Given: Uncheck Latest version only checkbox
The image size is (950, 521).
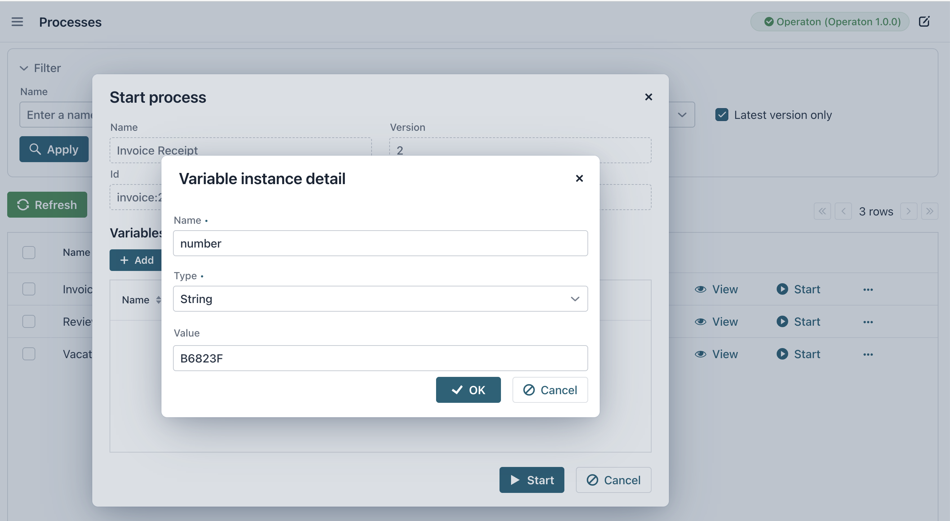Looking at the screenshot, I should point(722,115).
